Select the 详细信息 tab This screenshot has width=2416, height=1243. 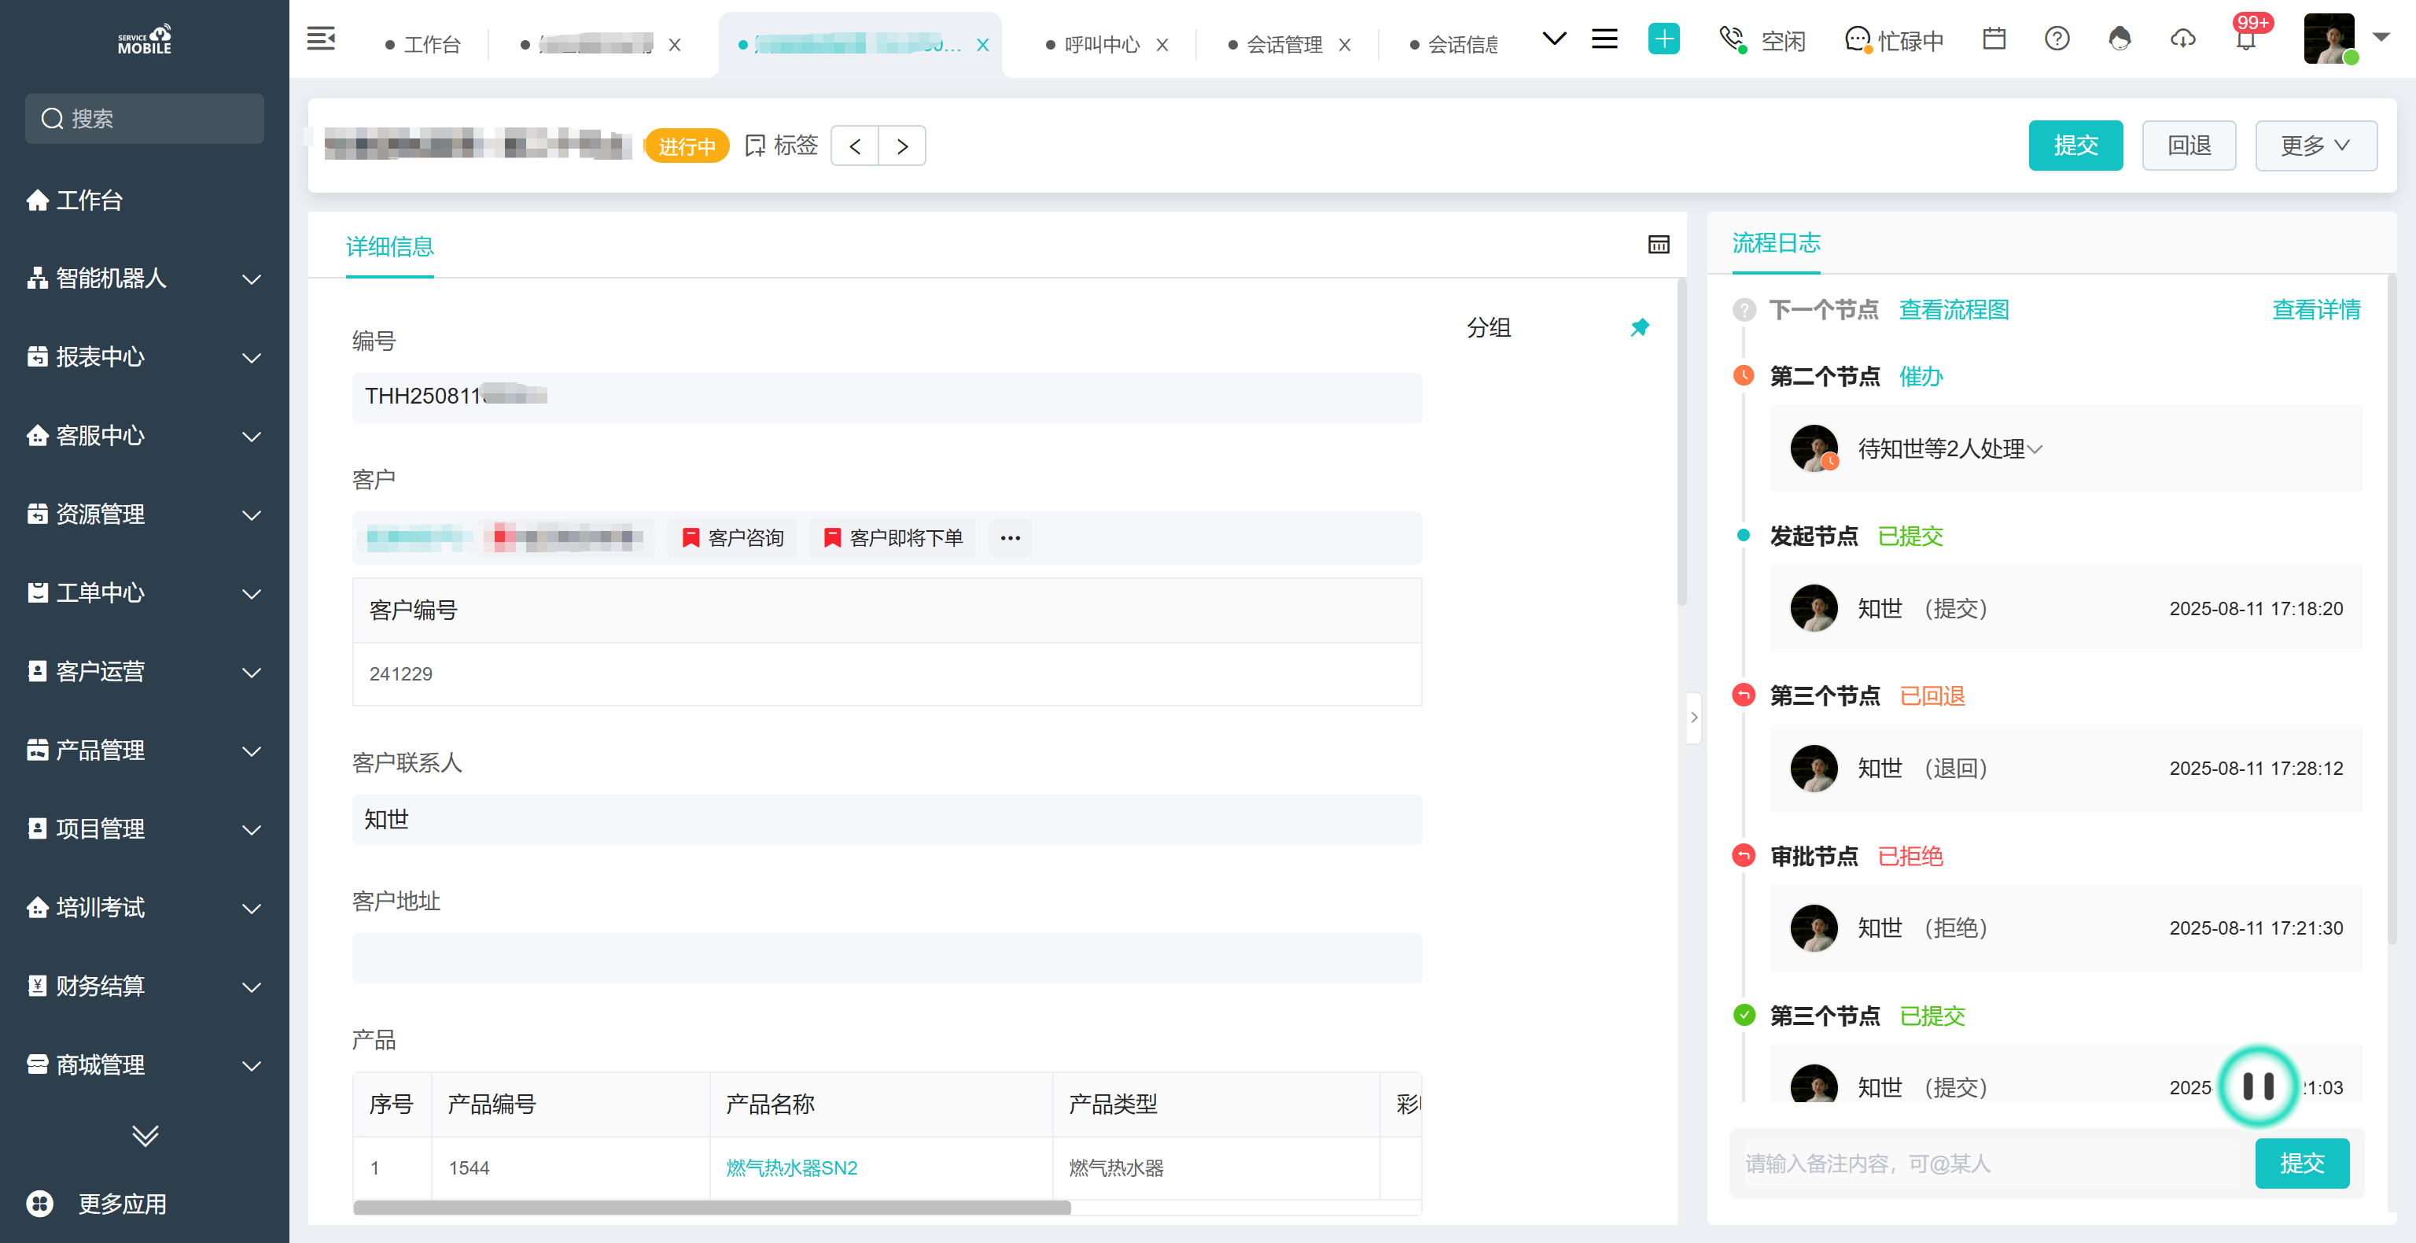click(x=389, y=247)
